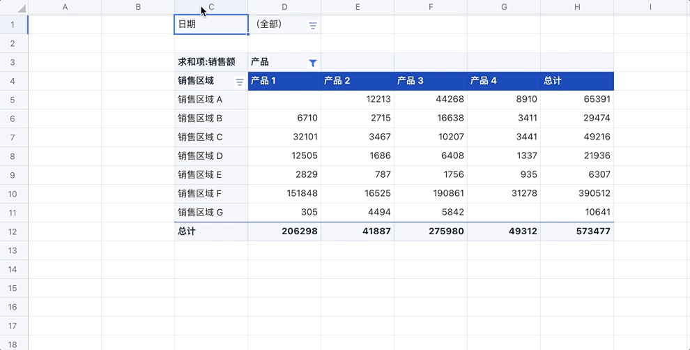
Task: Click the cell with value 12505
Action: 284,156
